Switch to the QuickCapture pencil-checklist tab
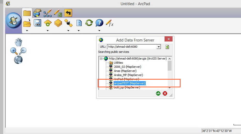This screenshot has height=134, width=241. (58, 13)
